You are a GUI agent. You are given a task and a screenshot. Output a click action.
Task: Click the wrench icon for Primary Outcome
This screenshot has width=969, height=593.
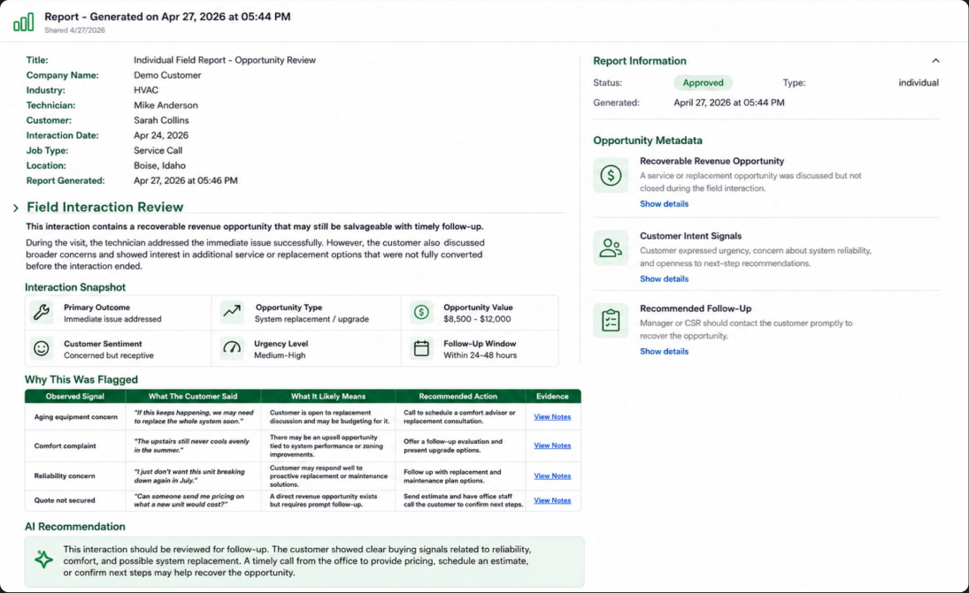tap(42, 312)
